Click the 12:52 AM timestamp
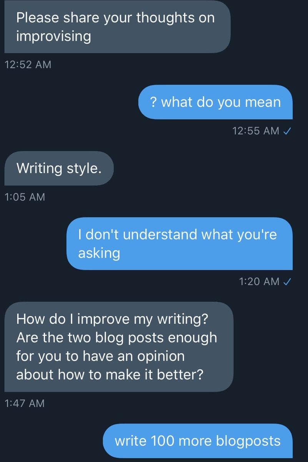The image size is (308, 462). [28, 64]
